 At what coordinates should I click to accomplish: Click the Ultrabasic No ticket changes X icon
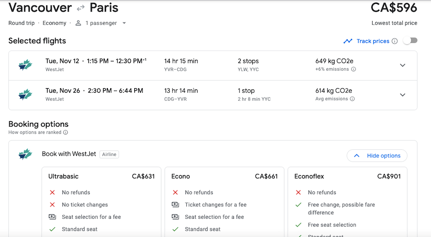pos(52,205)
